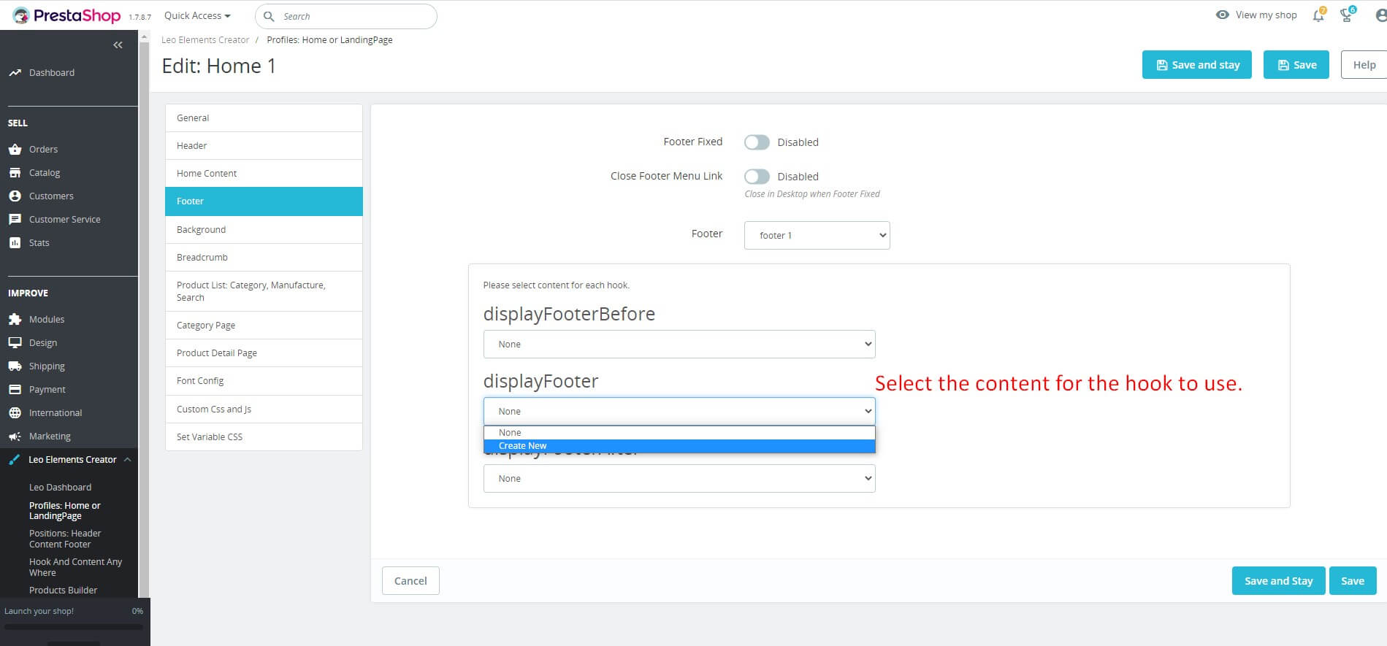This screenshot has height=646, width=1387.
Task: Open the Background tab
Action: [x=264, y=230]
